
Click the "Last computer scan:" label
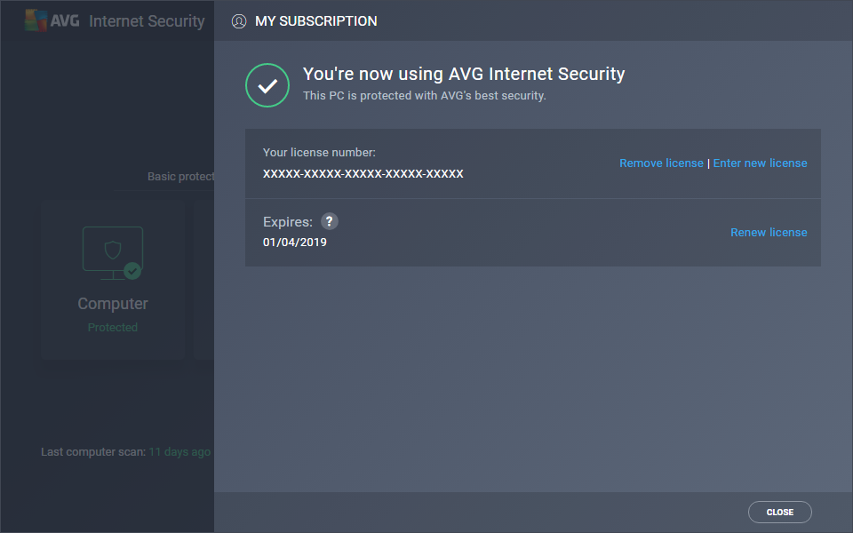point(93,452)
